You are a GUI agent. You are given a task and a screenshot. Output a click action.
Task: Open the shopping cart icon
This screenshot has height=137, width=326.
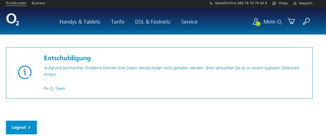click(291, 21)
